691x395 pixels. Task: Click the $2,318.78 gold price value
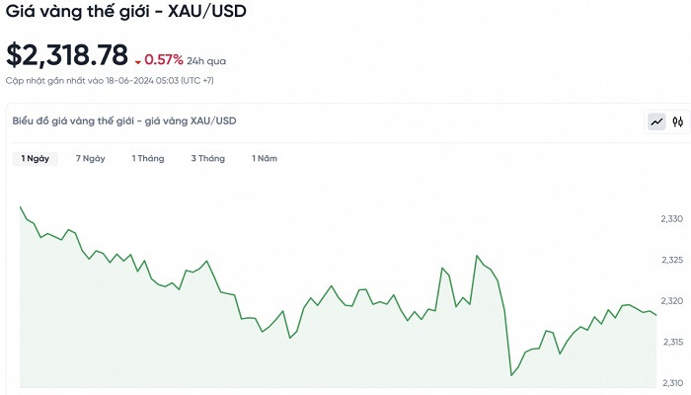point(67,56)
